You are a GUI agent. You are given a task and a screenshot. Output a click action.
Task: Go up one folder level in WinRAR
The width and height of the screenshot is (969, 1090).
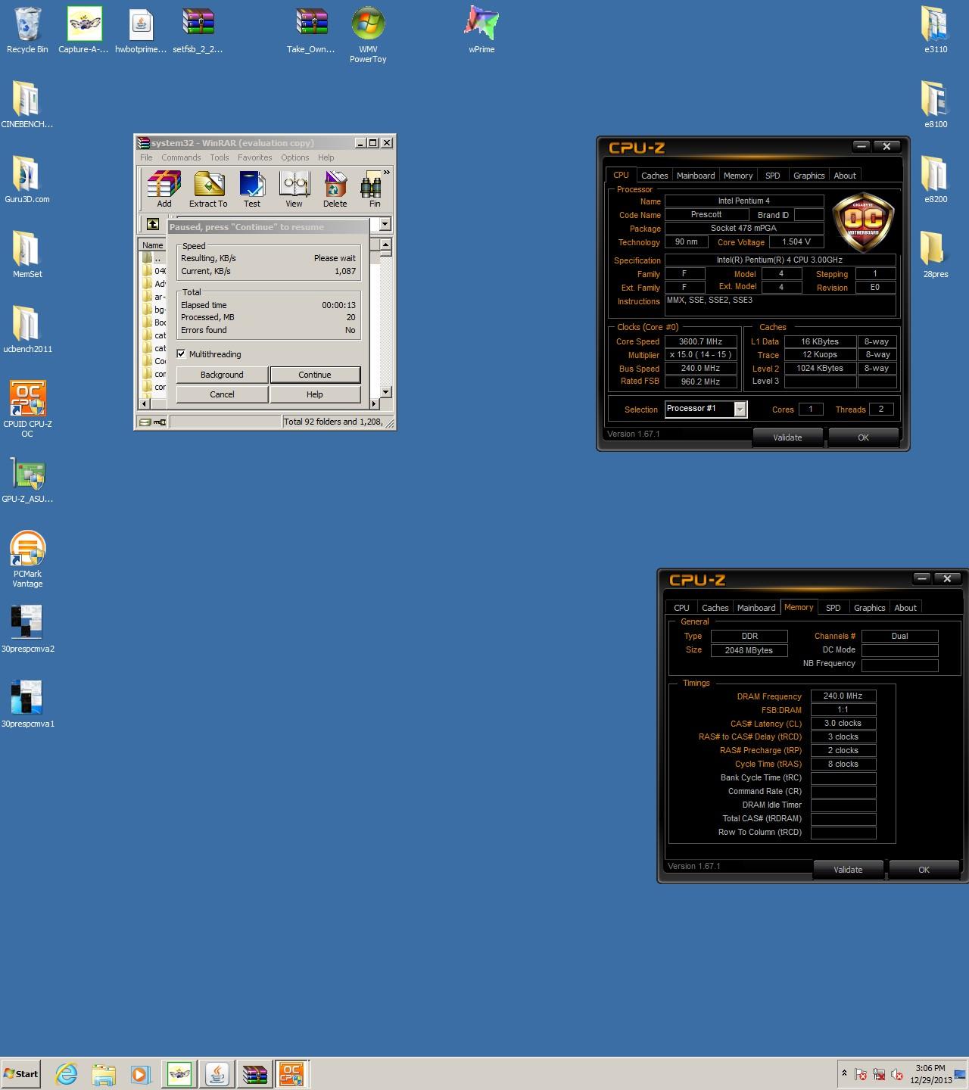153,224
